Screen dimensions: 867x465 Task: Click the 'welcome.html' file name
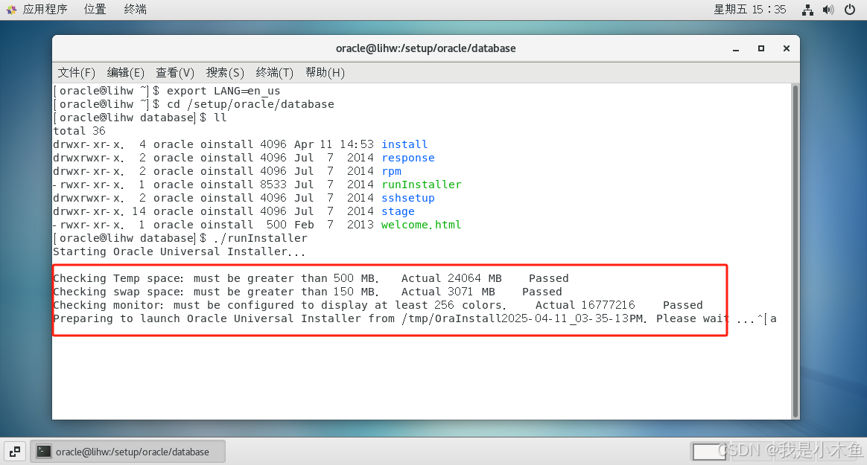[421, 225]
